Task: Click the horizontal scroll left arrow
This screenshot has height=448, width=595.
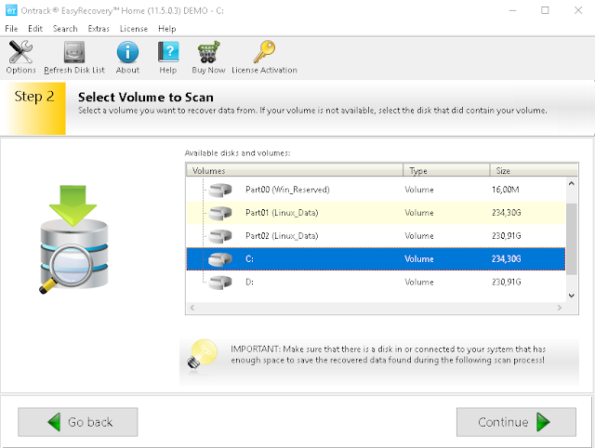Action: 192,308
